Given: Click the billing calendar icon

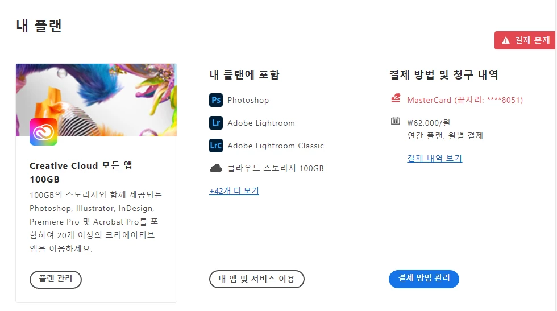Looking at the screenshot, I should pyautogui.click(x=396, y=121).
